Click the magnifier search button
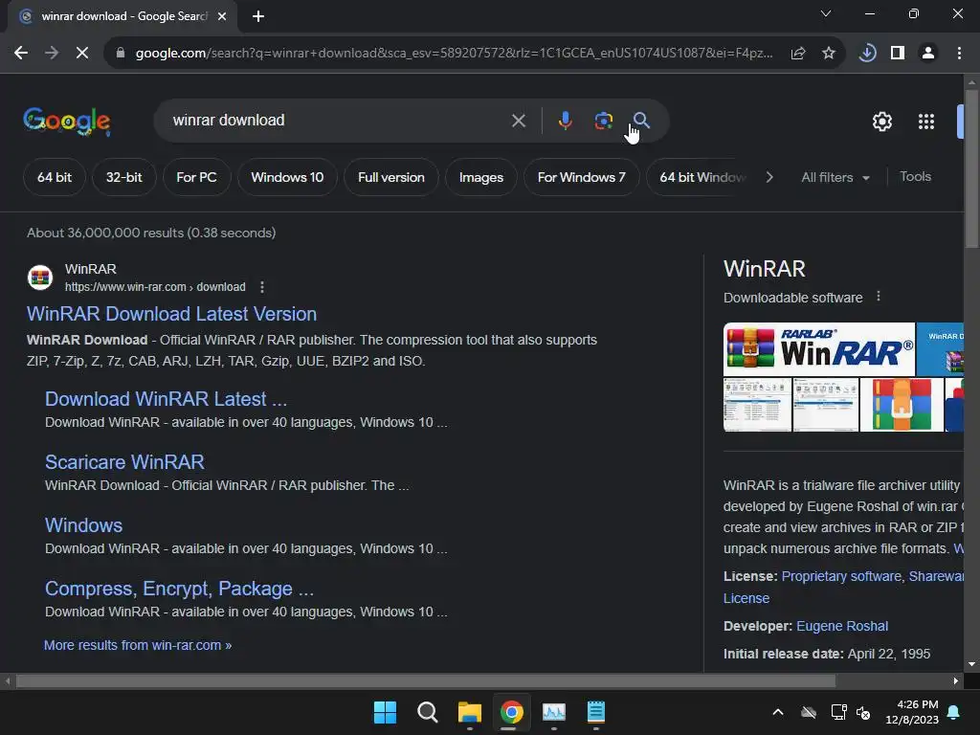This screenshot has height=735, width=980. [x=641, y=120]
